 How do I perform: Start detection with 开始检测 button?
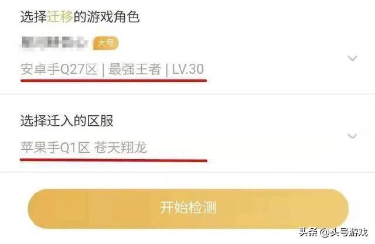click(188, 208)
